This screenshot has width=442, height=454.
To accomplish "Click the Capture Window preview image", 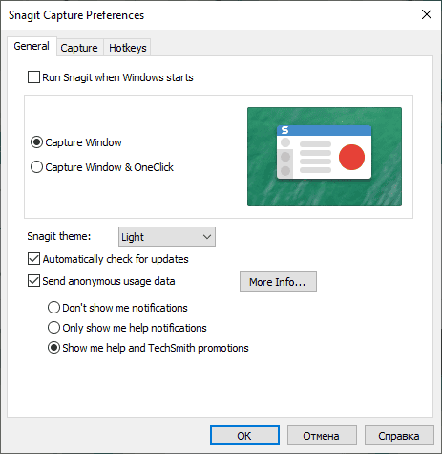I will (x=325, y=157).
